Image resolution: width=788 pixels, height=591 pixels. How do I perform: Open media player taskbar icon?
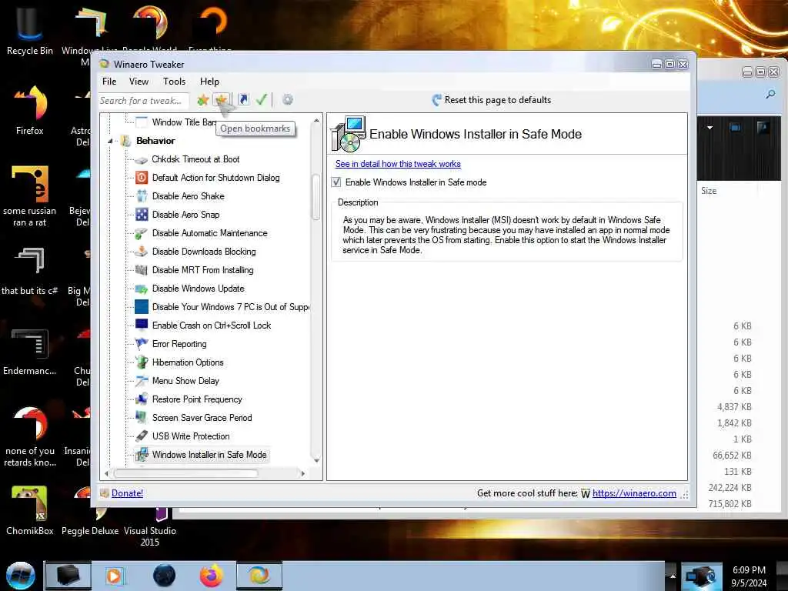(114, 576)
